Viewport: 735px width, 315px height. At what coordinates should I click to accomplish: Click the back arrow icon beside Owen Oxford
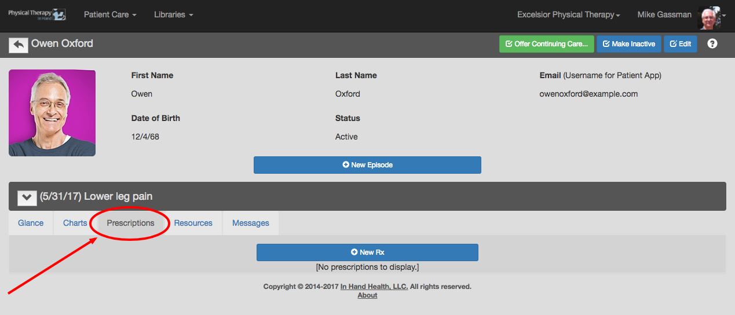[x=19, y=45]
